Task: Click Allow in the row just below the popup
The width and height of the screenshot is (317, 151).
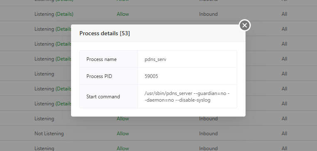Action: 123,119
